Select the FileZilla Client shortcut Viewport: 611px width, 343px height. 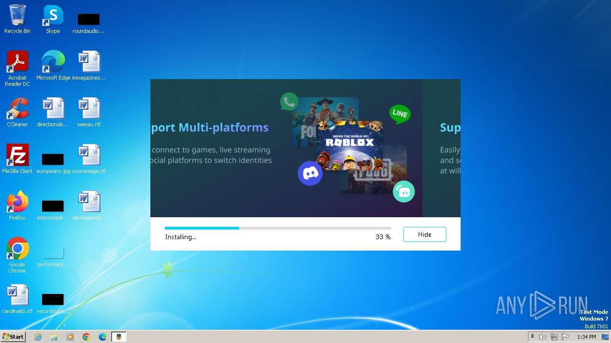17,159
